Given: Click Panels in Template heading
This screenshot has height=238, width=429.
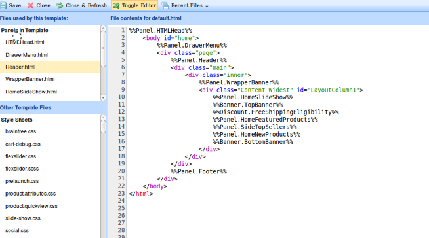Looking at the screenshot, I should coord(25,30).
